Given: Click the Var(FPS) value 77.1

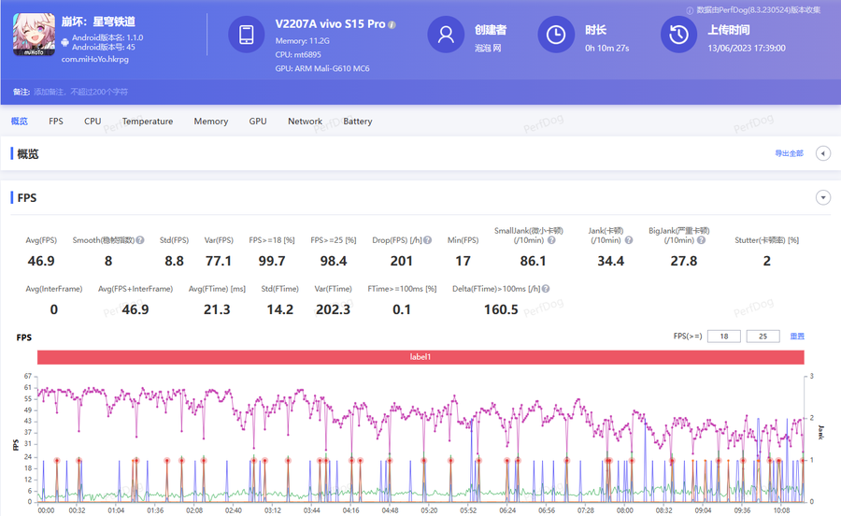Looking at the screenshot, I should click(x=219, y=261).
